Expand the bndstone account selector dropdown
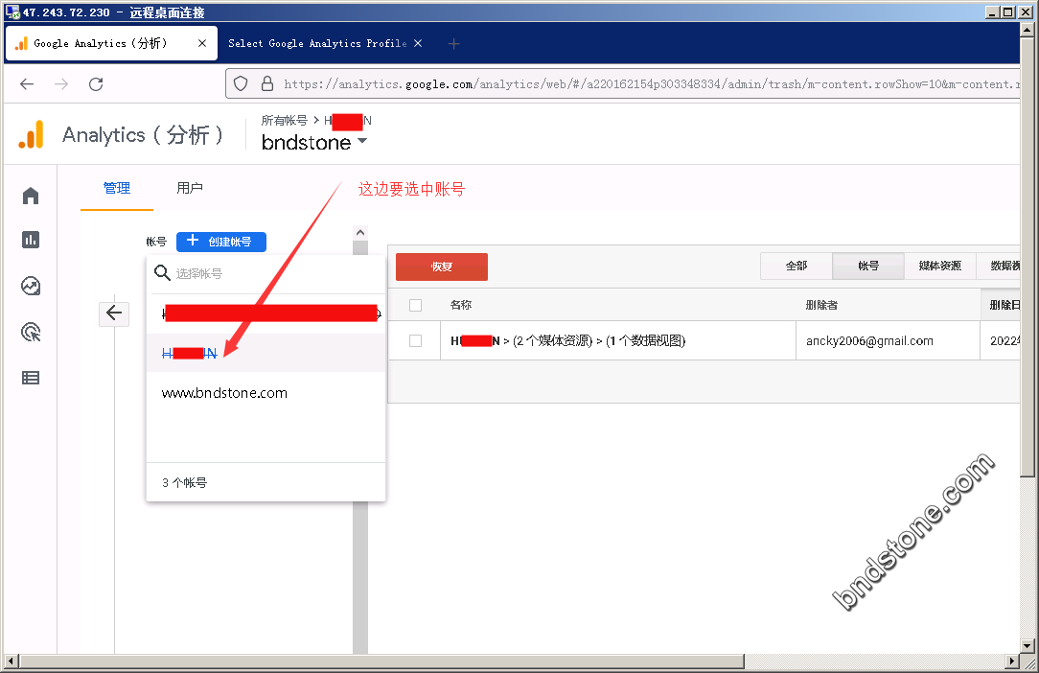1039x673 pixels. pyautogui.click(x=314, y=142)
